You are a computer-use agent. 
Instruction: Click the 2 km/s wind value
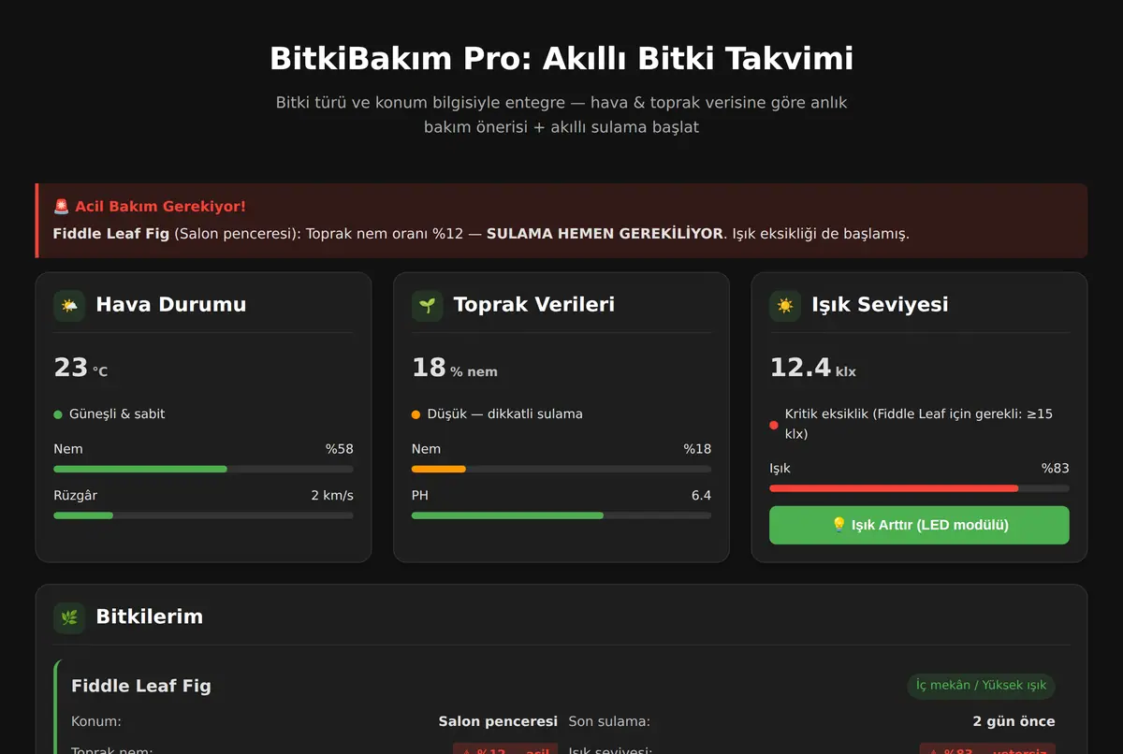tap(332, 496)
